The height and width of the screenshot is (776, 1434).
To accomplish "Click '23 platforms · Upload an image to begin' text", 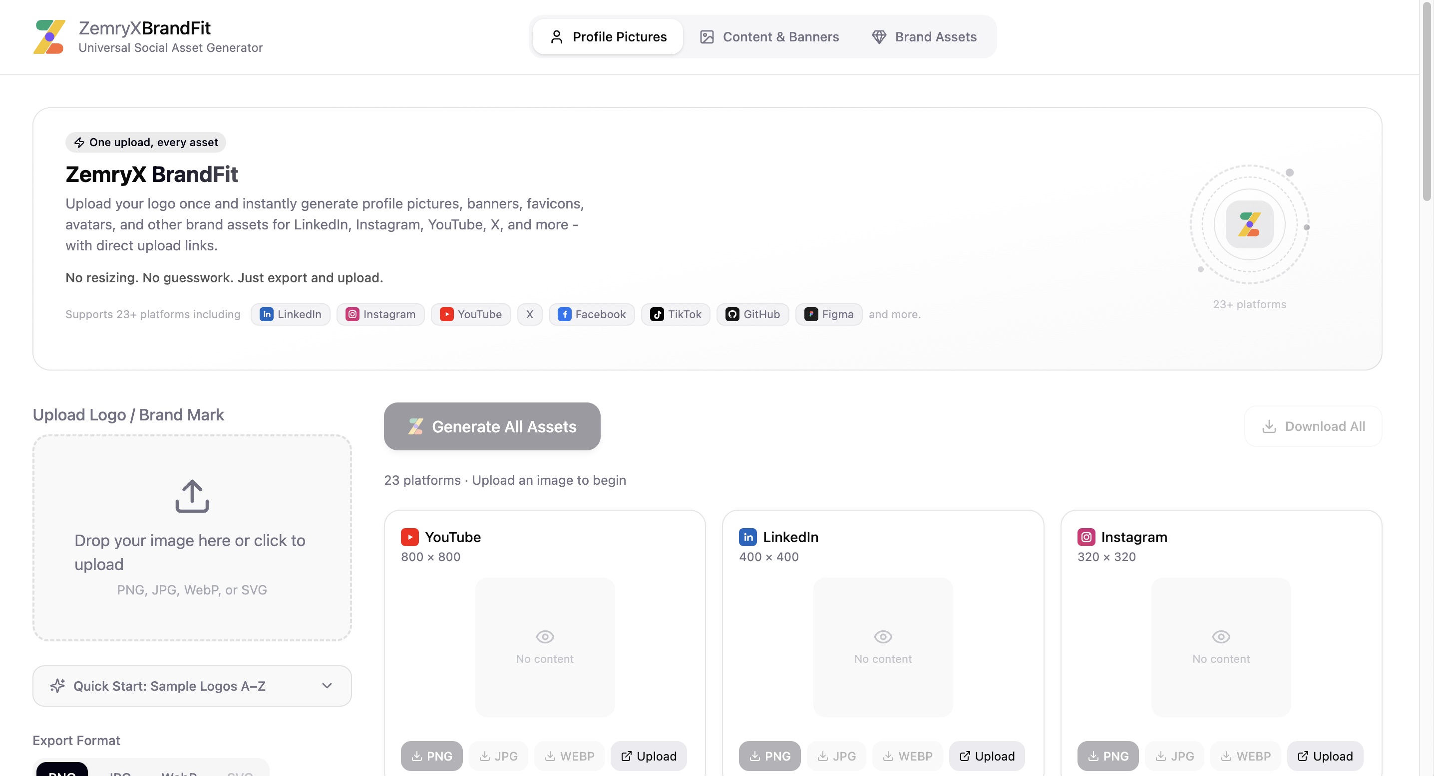I will [505, 480].
